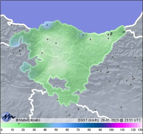143x134 pixels.
Task: Pick the light blue color at 50 on legend
Action: click(x=56, y=125)
